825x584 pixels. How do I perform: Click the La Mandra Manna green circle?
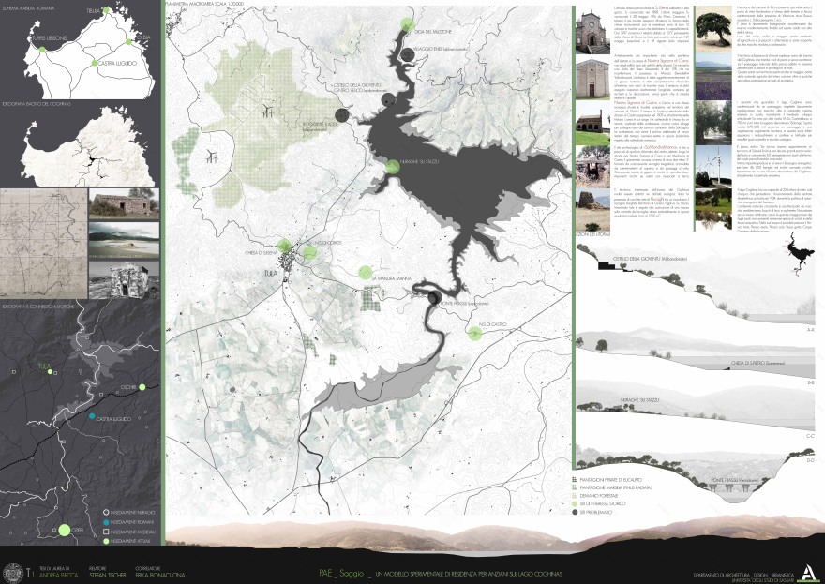pyautogui.click(x=366, y=273)
